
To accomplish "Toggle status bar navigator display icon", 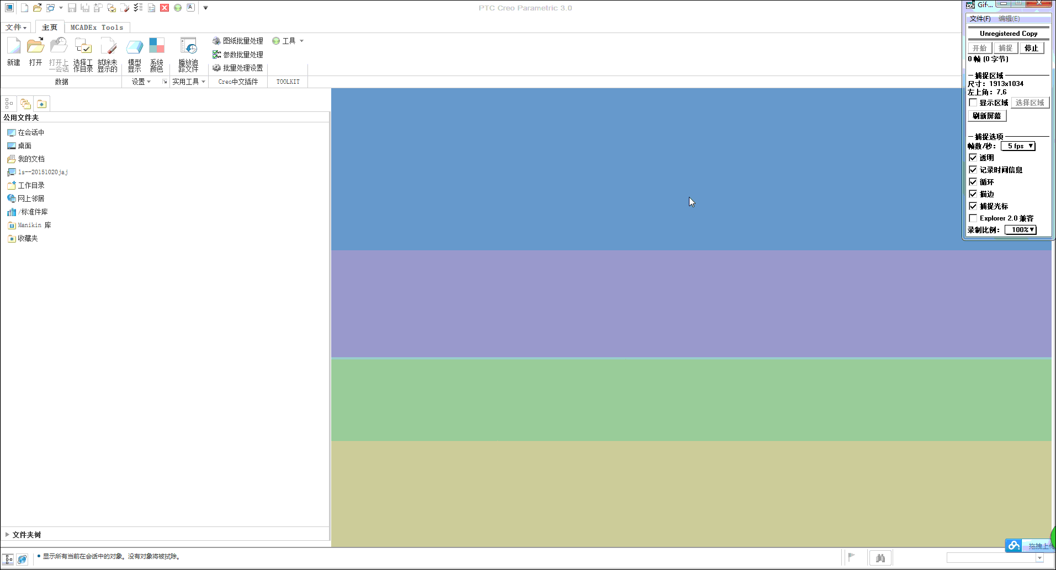I will click(8, 559).
